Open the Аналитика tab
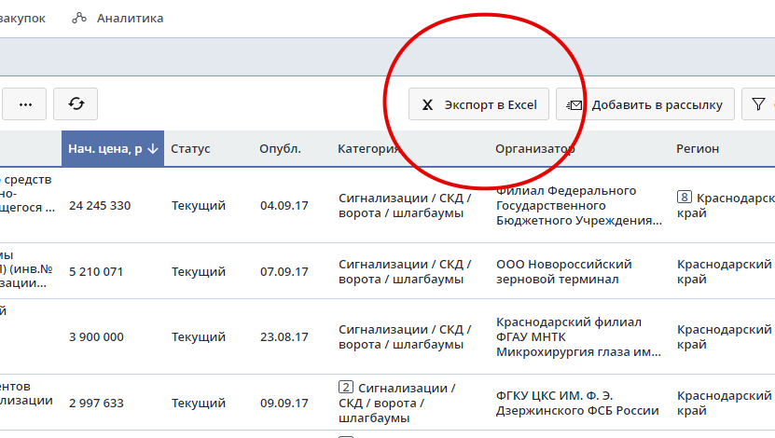This screenshot has width=775, height=438. point(130,18)
